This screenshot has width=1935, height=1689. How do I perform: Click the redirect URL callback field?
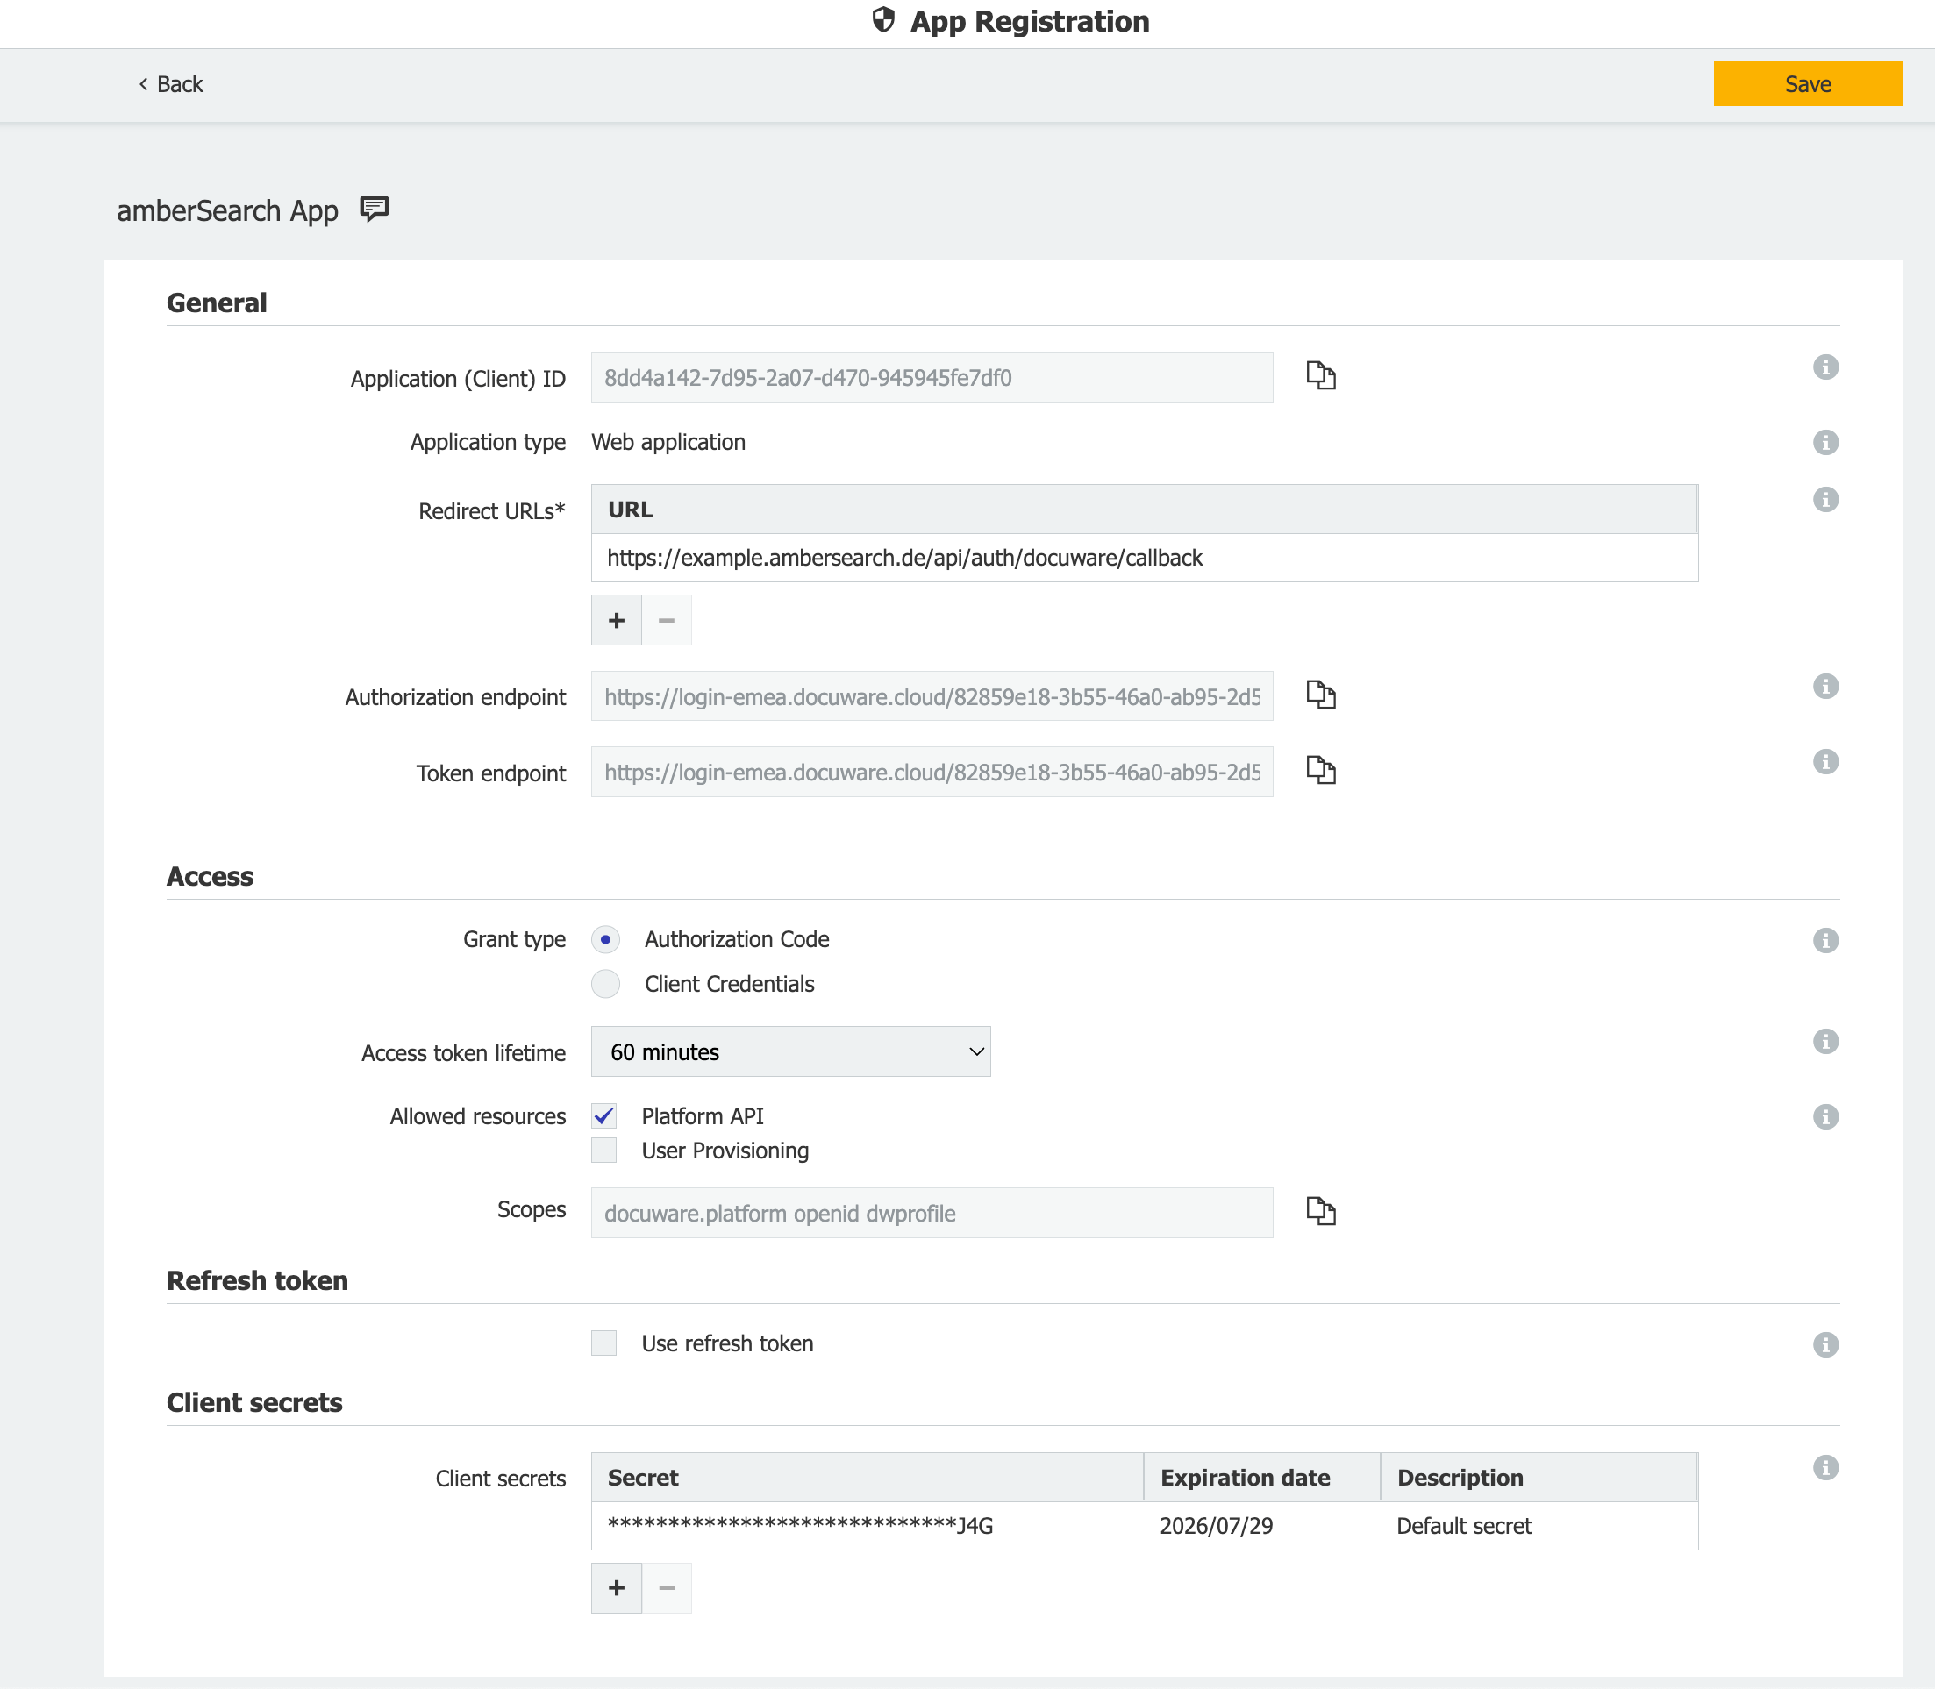click(x=1143, y=558)
